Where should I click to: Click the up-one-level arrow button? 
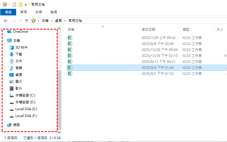click(x=27, y=21)
